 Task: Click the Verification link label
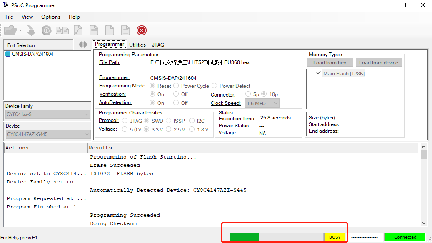click(112, 94)
